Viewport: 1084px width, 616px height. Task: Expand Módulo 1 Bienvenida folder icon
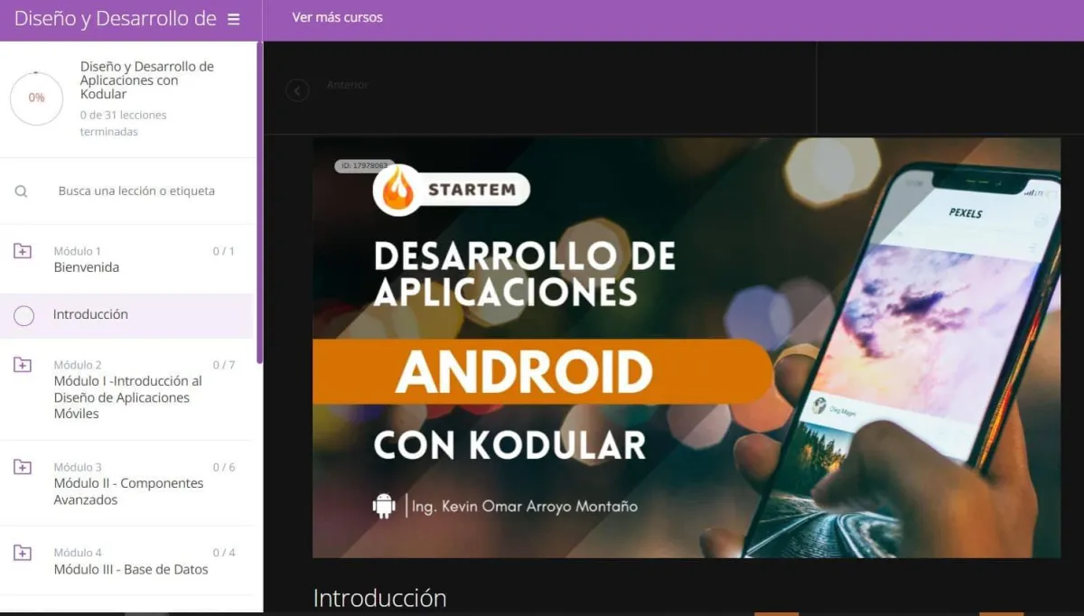(23, 251)
